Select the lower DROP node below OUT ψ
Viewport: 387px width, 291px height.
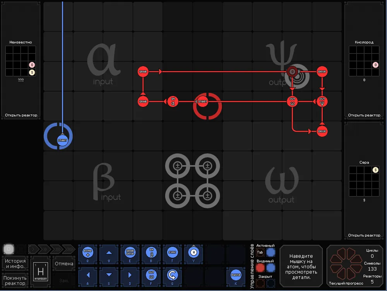[322, 131]
